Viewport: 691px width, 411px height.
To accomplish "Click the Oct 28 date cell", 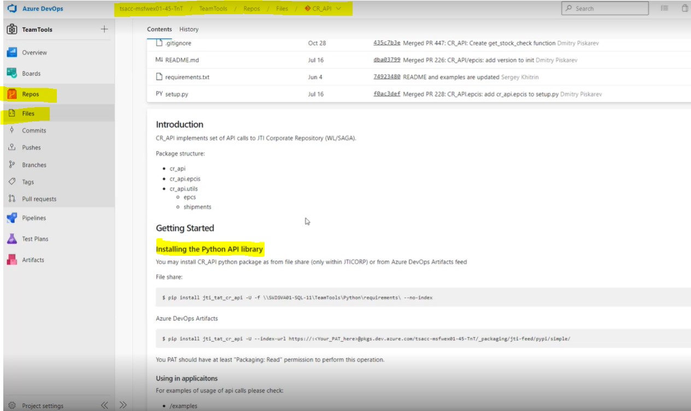I will tap(317, 43).
